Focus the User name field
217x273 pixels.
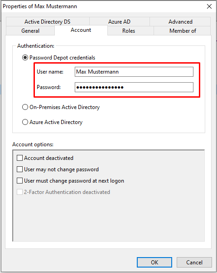134,72
